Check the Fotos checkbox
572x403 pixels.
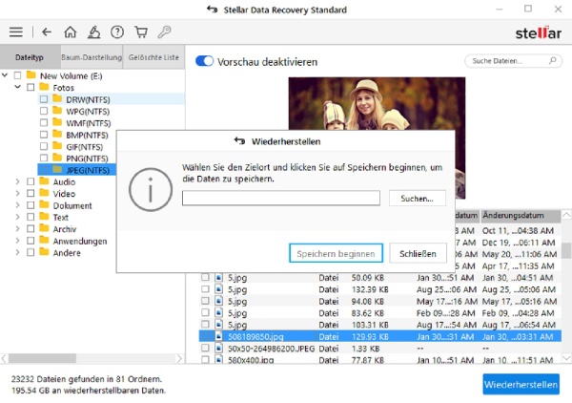[31, 87]
